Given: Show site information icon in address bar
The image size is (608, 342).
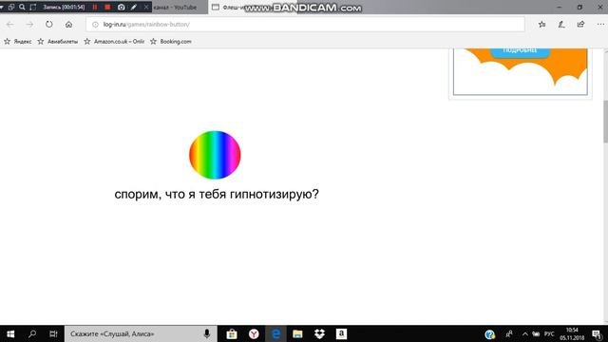Looking at the screenshot, I should [95, 25].
